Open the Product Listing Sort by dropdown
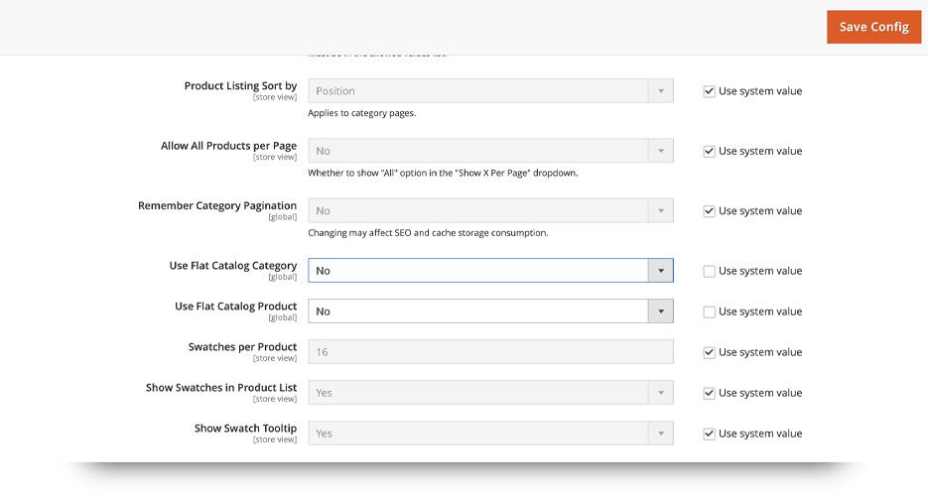Screen dimensions: 928x495 click(490, 91)
